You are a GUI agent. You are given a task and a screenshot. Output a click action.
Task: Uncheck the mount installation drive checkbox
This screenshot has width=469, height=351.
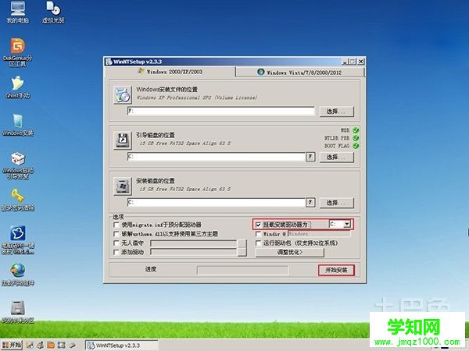(x=259, y=225)
